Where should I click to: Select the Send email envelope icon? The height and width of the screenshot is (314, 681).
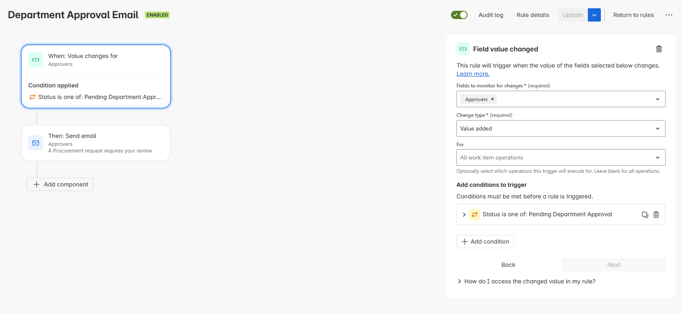tap(35, 143)
